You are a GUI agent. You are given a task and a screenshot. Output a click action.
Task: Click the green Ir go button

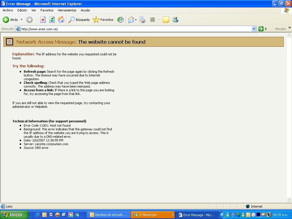263,29
